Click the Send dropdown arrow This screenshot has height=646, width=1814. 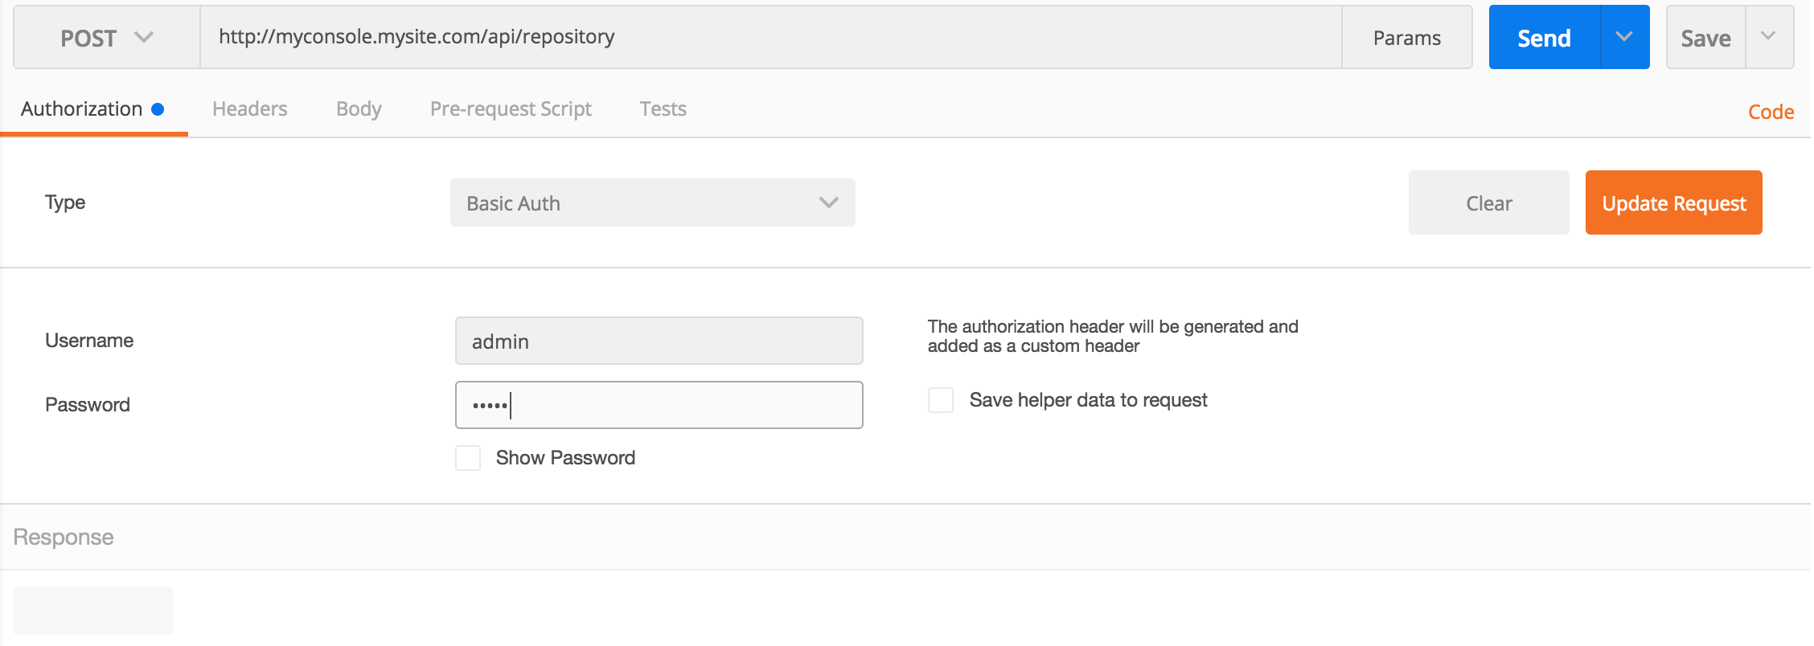coord(1624,37)
